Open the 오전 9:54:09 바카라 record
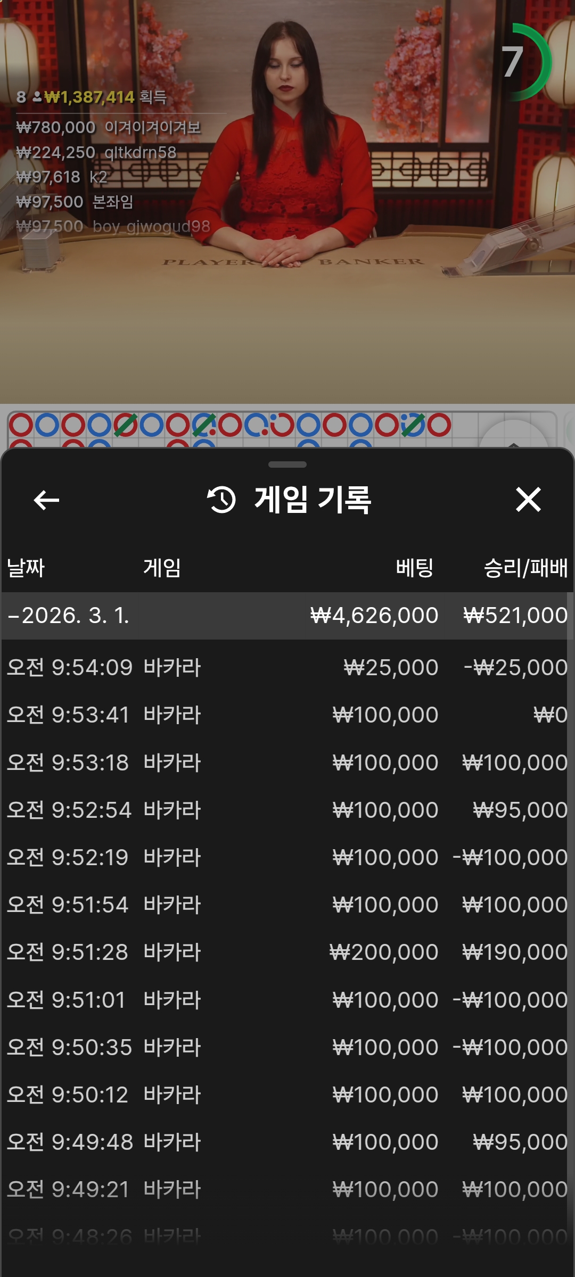This screenshot has height=1277, width=575. pos(287,668)
